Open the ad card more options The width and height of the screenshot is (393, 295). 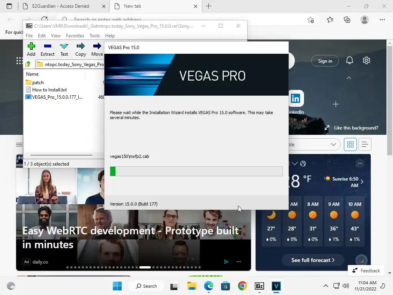(239, 262)
